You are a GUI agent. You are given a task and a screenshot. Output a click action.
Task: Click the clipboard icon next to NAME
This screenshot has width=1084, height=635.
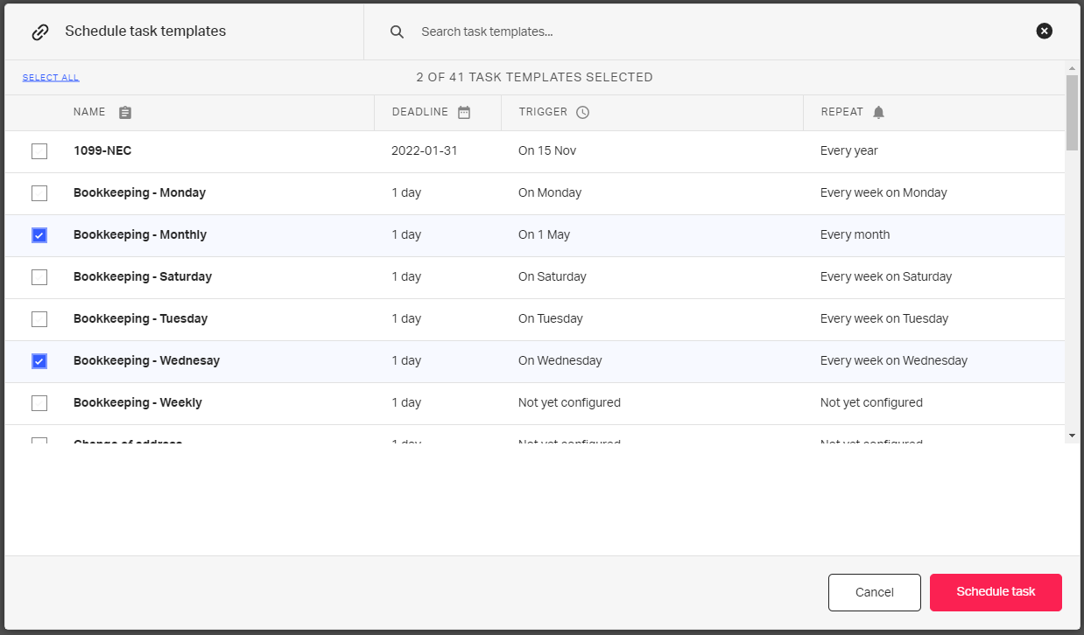tap(125, 113)
